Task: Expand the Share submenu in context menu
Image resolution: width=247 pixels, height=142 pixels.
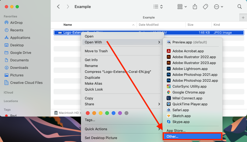Action: click(x=122, y=104)
